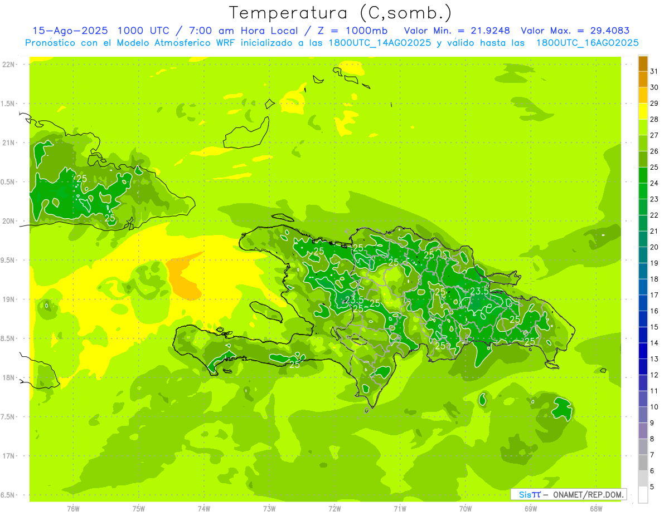Click the colorbar scale value '5'

tap(652, 486)
